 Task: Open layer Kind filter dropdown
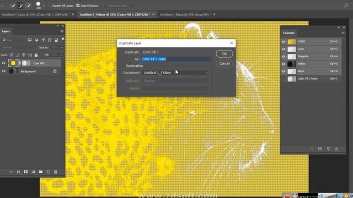pyautogui.click(x=13, y=40)
